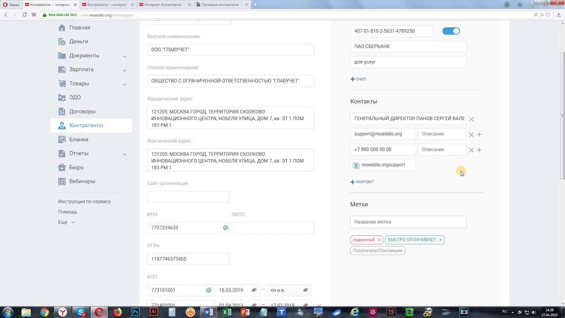Image resolution: width=565 pixels, height=318 pixels.
Task: Open the Зарплата sidebar section
Action: [81, 69]
